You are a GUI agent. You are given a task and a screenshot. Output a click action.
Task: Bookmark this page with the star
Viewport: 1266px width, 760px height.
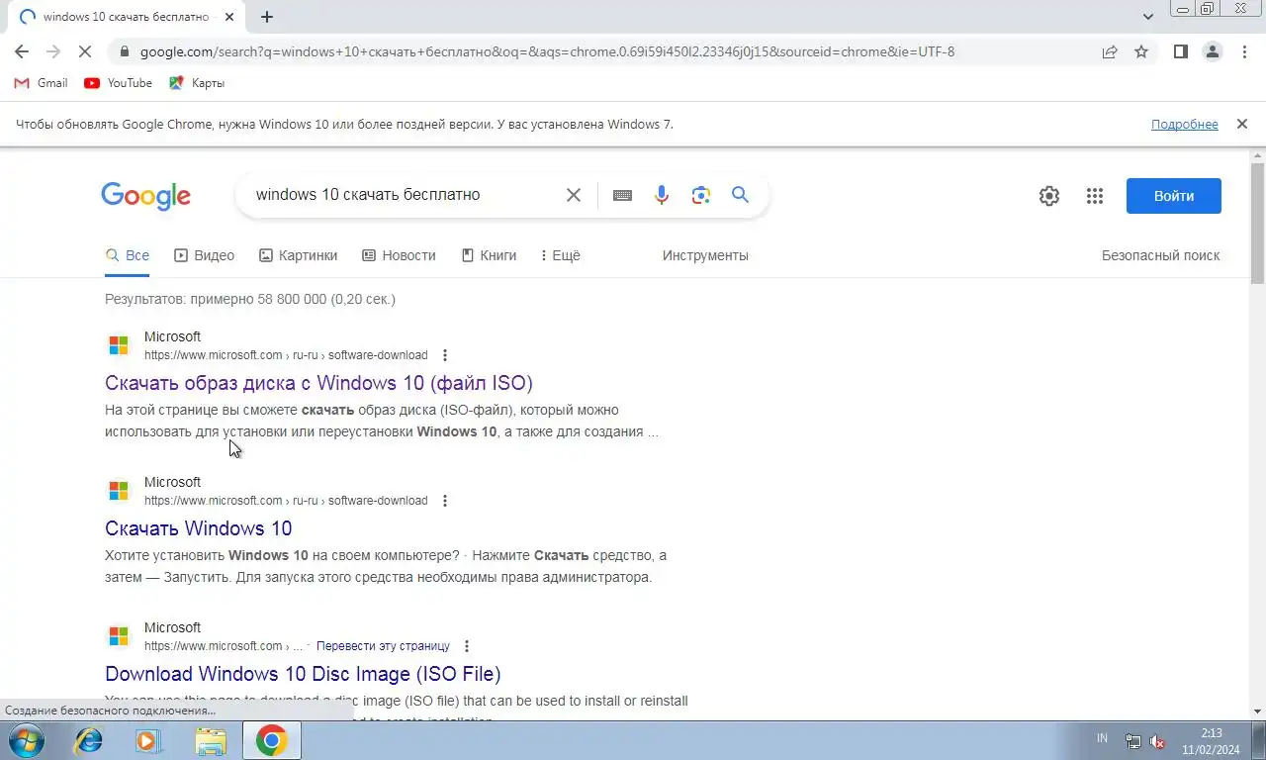[x=1141, y=51]
